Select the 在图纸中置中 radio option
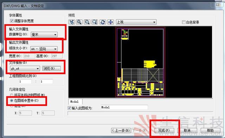 pyautogui.click(x=12, y=100)
